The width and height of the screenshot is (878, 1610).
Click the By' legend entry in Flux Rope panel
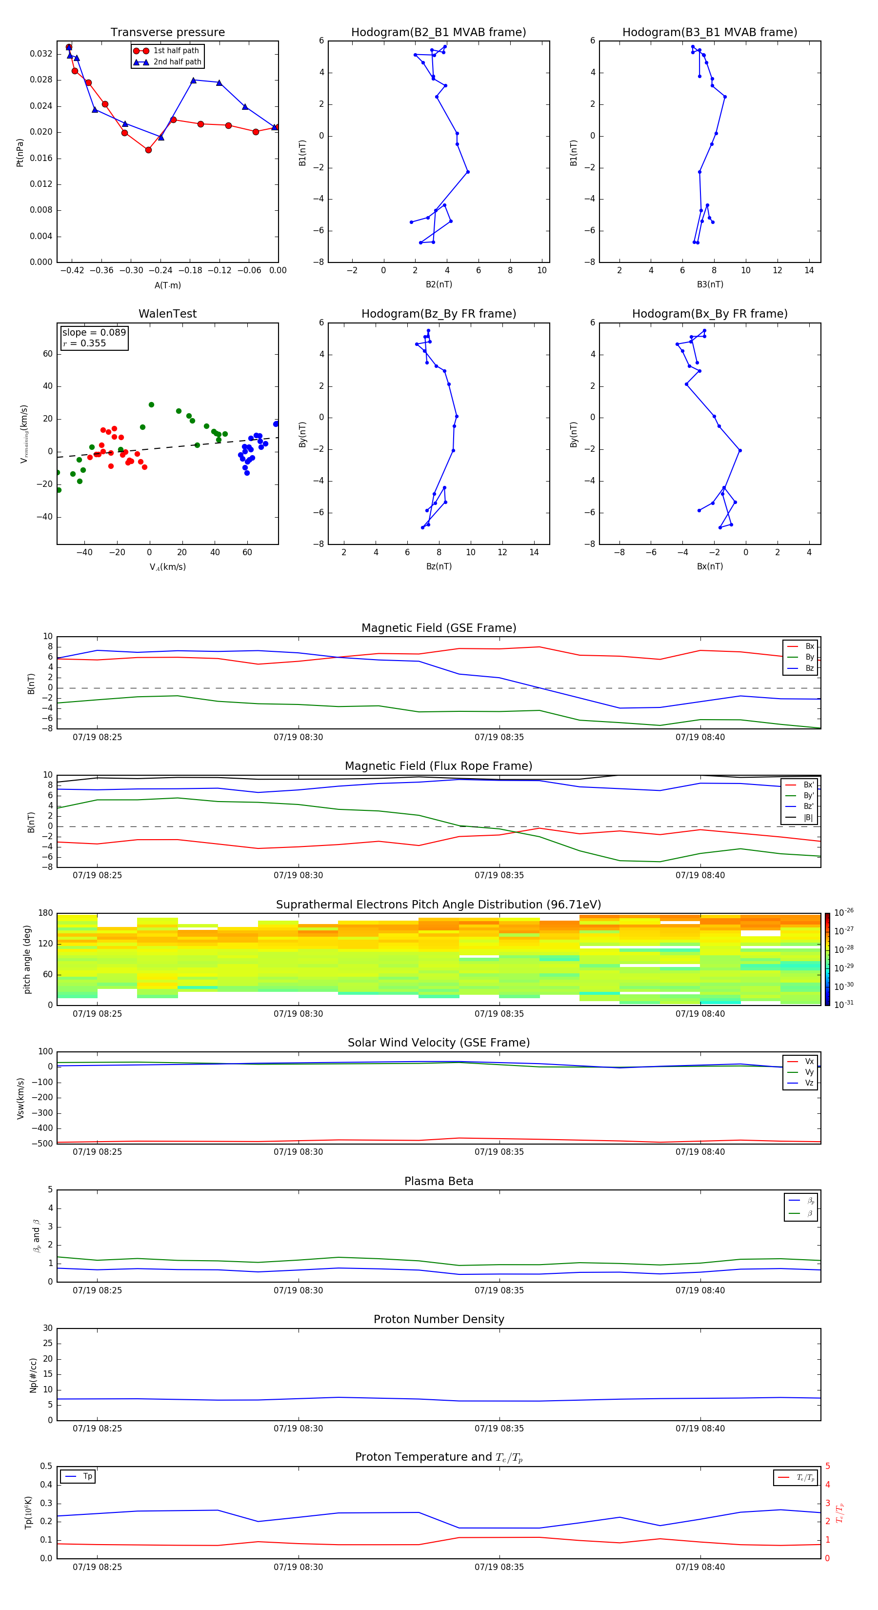coord(800,796)
